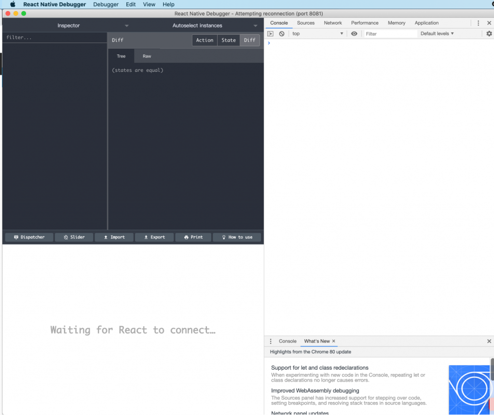Select the What's New drawer tab

316,341
